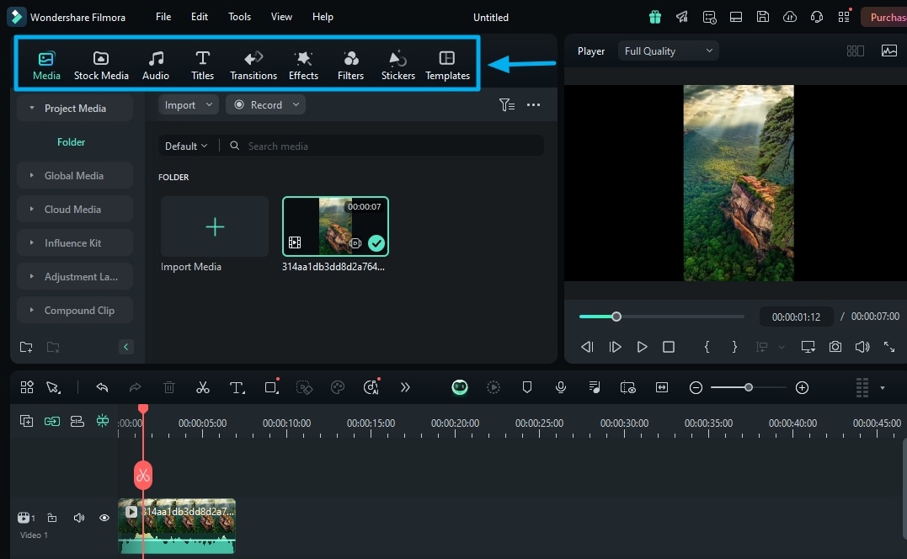907x559 pixels.
Task: Add a marker using the marker icon
Action: click(527, 387)
